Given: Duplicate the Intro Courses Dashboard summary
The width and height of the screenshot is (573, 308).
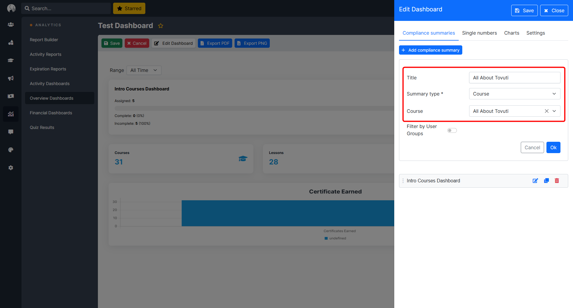Looking at the screenshot, I should point(546,181).
